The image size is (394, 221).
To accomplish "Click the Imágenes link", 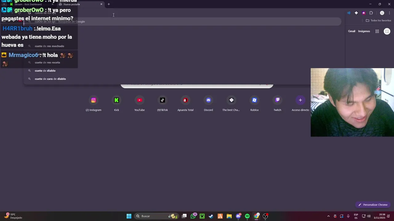I will (364, 31).
